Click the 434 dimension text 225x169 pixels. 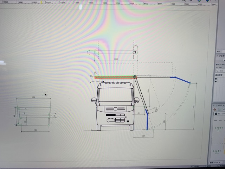(139, 113)
